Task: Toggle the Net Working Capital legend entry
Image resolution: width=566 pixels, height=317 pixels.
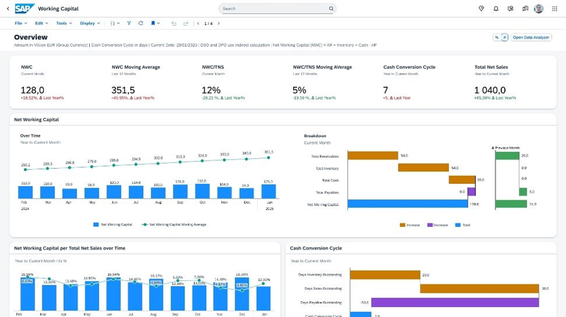Action: point(113,224)
